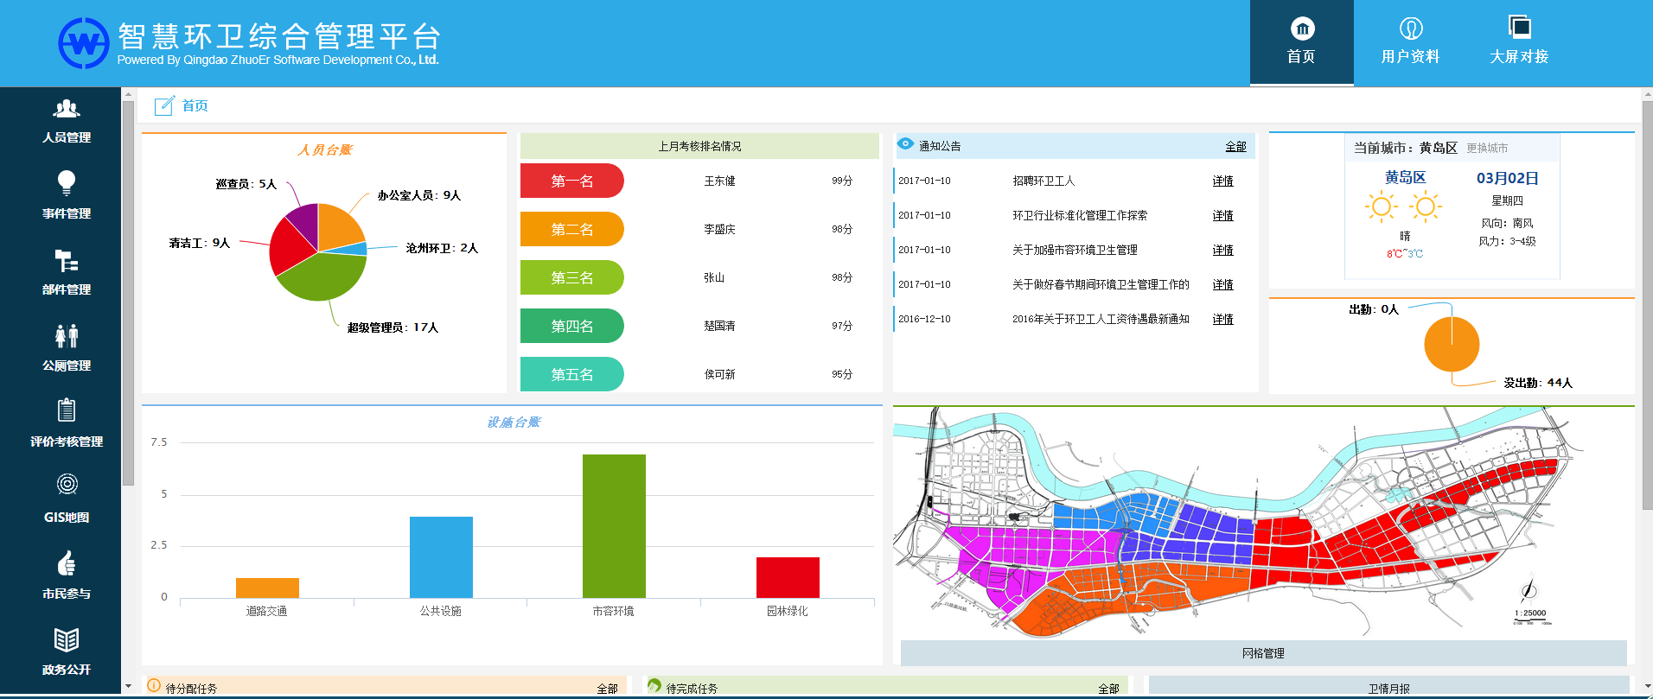The width and height of the screenshot is (1653, 699).
Task: Click the sidebar scrollbar down arrow
Action: 128,687
